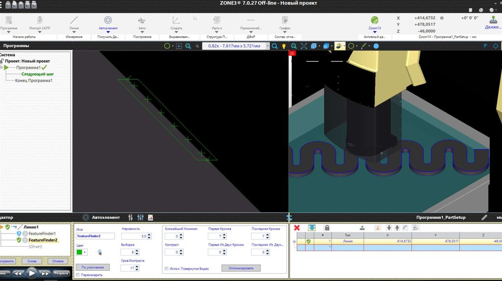Expand the Линия row in table
The image size is (502, 281).
coord(294,241)
